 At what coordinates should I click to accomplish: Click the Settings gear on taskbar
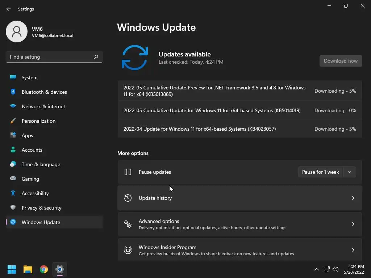(x=60, y=269)
